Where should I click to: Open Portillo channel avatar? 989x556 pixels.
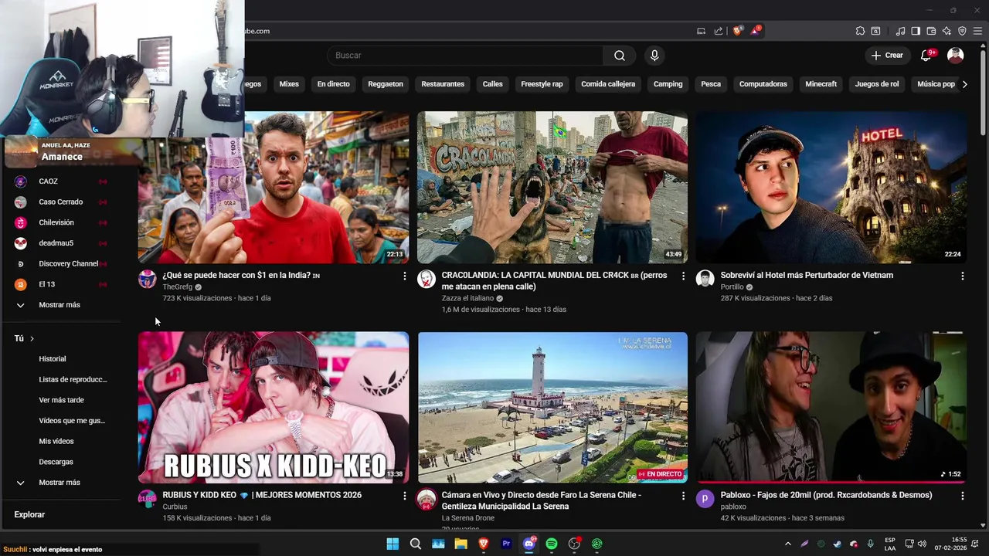coord(705,280)
